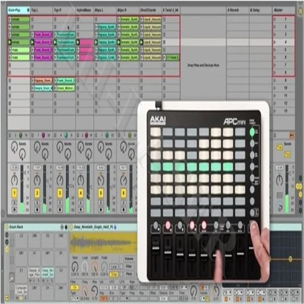Launch Deeple_Drum clip in Top L scene 10

coord(32,88)
